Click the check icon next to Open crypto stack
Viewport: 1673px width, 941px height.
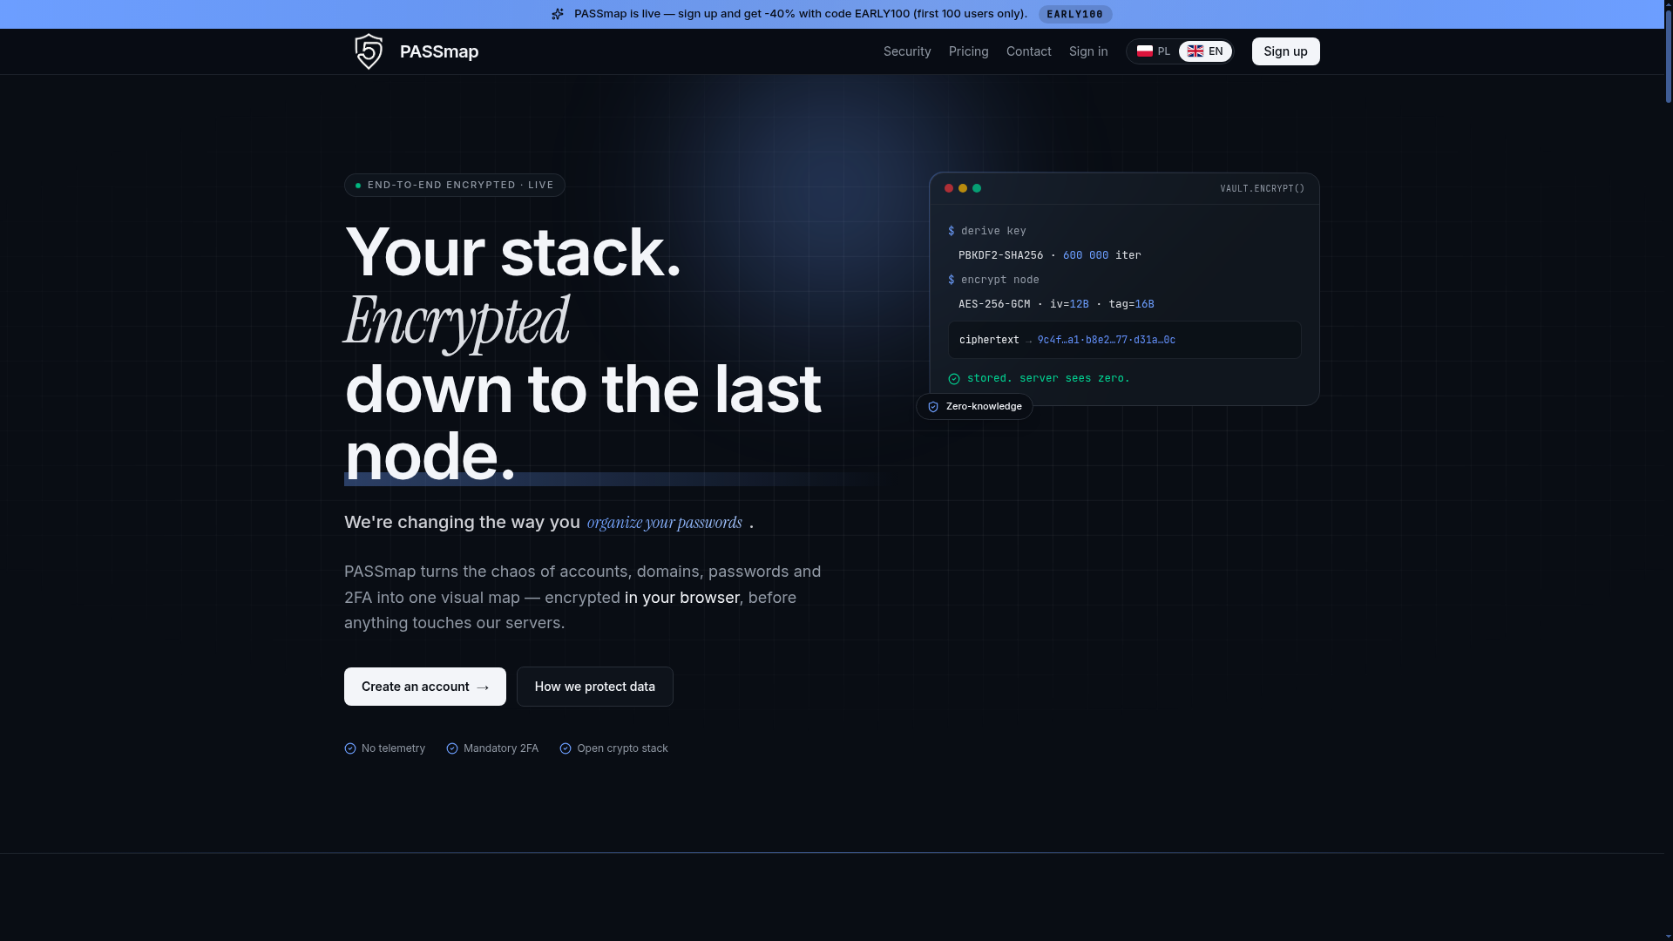[566, 748]
